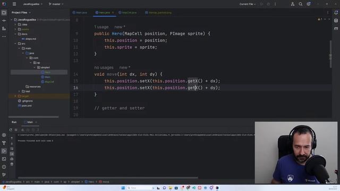This screenshot has width=340, height=191.
Task: Select Main class in project tree
Action: pos(46,77)
